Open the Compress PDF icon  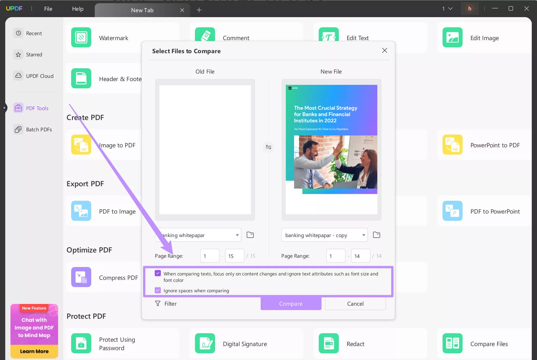(81, 277)
